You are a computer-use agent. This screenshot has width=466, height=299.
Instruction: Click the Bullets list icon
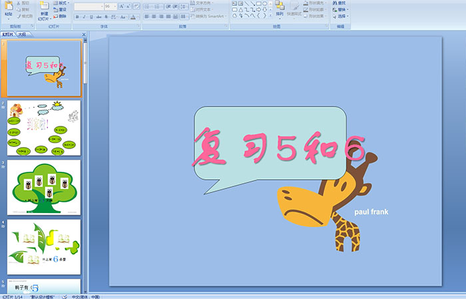pyautogui.click(x=148, y=6)
